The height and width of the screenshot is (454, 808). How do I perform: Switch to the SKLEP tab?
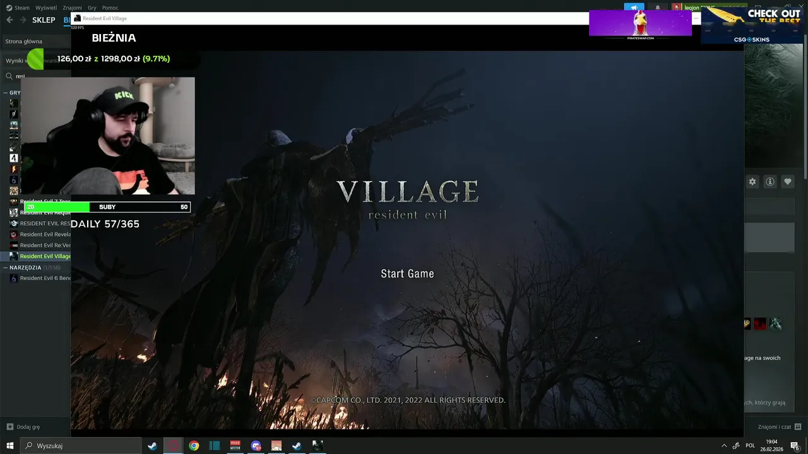44,20
